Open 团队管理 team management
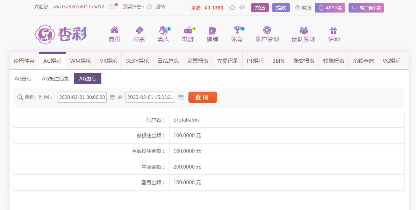The image size is (416, 210). coord(303,34)
